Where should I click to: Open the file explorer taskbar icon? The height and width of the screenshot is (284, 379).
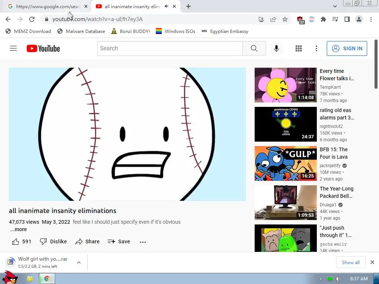coord(30,279)
